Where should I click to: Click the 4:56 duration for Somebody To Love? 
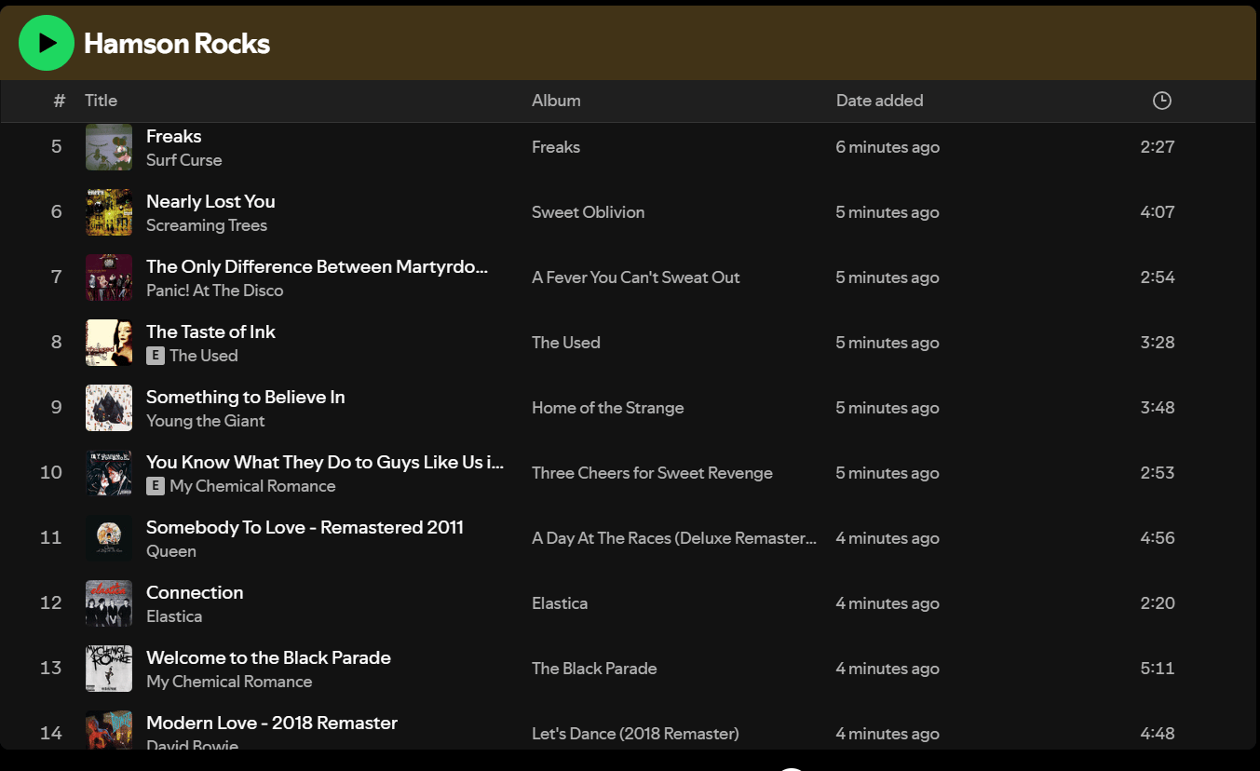pos(1158,538)
